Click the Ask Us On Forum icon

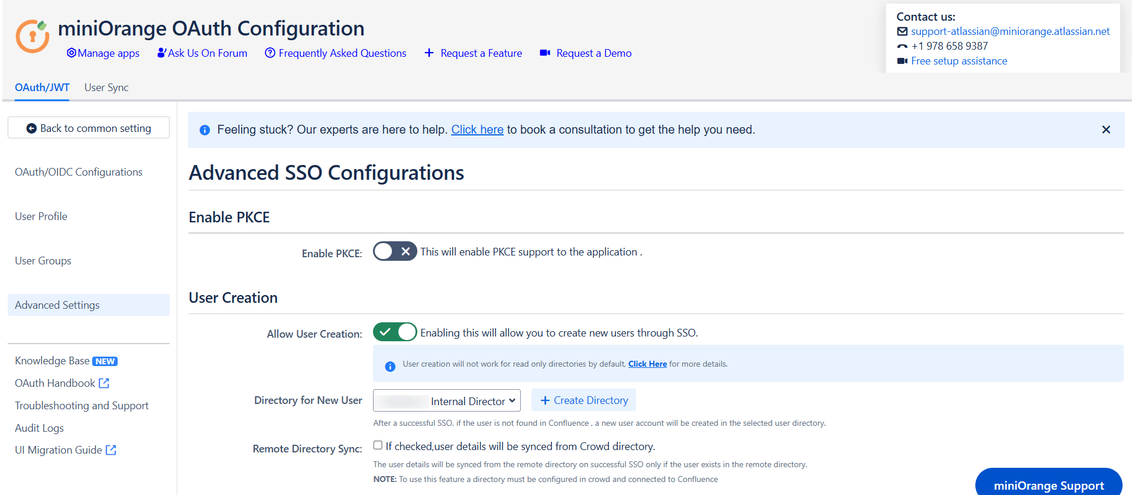161,53
